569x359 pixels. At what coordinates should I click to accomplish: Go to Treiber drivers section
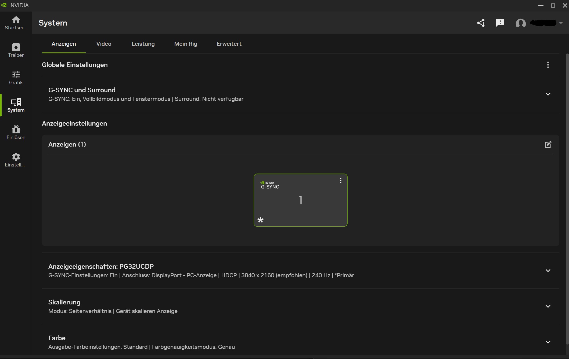[16, 50]
